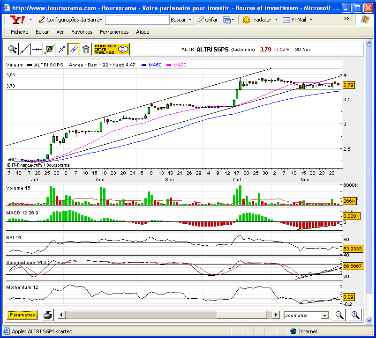Viewport: 376px width, 338px height.
Task: Click the MA50 legend label
Action: [155, 65]
